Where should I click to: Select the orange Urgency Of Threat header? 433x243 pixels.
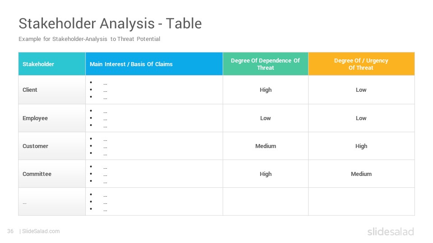(x=361, y=64)
